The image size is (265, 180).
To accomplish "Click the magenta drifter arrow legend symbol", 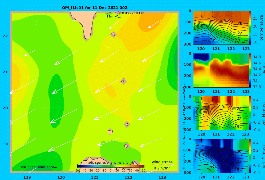I will tap(117, 13).
